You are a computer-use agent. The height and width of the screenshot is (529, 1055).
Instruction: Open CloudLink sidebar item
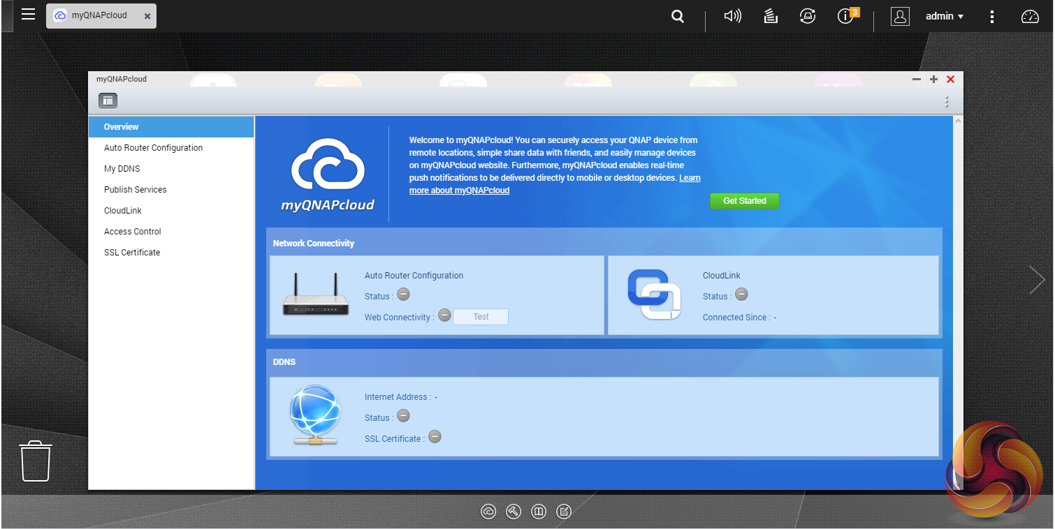pos(171,211)
